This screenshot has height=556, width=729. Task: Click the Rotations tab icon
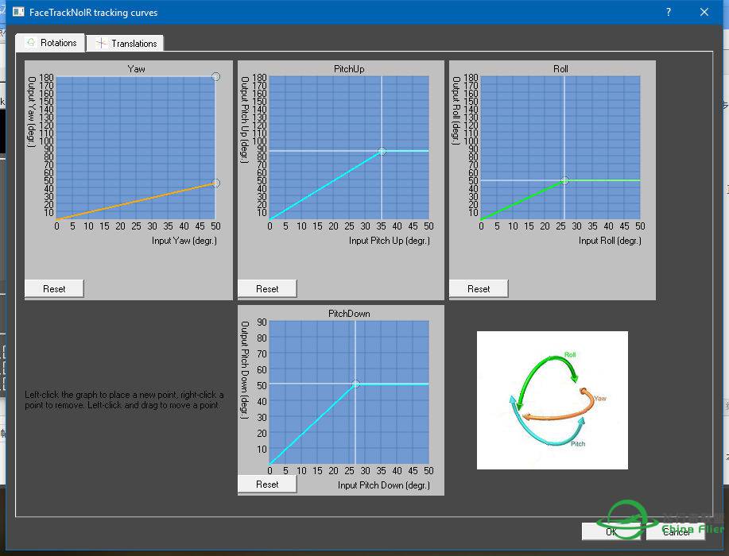(31, 42)
